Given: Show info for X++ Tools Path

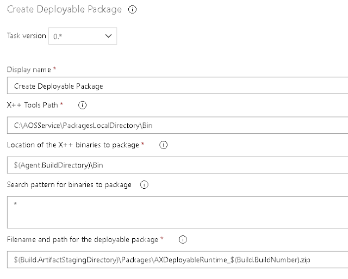Looking at the screenshot, I should [82, 105].
